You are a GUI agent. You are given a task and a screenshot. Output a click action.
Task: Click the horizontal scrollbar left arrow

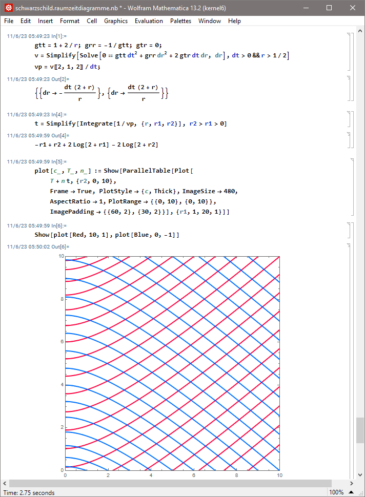click(5, 483)
